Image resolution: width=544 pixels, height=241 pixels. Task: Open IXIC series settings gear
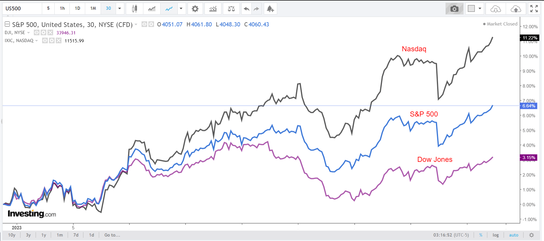tap(52, 41)
